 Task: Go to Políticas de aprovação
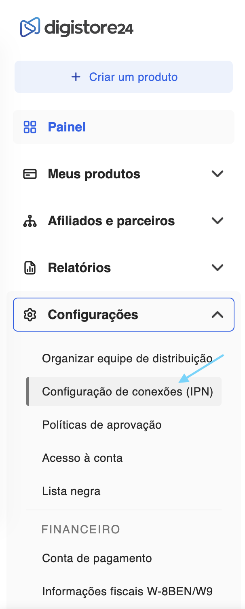pyautogui.click(x=101, y=425)
